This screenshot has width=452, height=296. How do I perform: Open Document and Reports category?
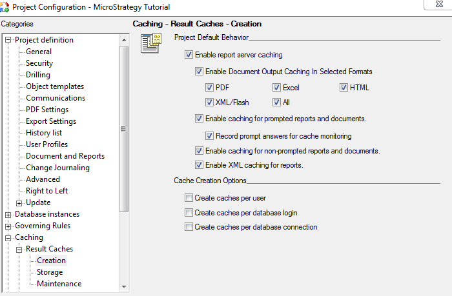coord(65,156)
